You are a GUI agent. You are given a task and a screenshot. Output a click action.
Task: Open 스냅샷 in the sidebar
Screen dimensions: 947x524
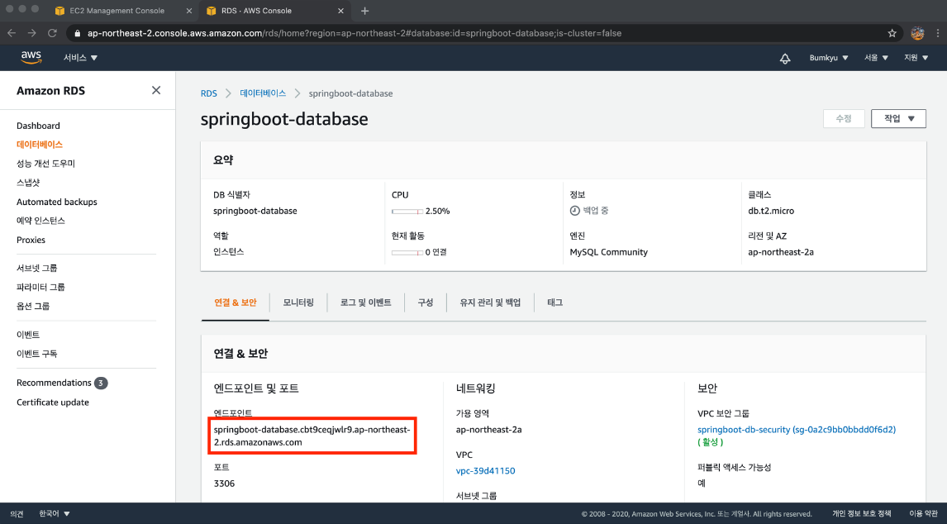coord(28,183)
